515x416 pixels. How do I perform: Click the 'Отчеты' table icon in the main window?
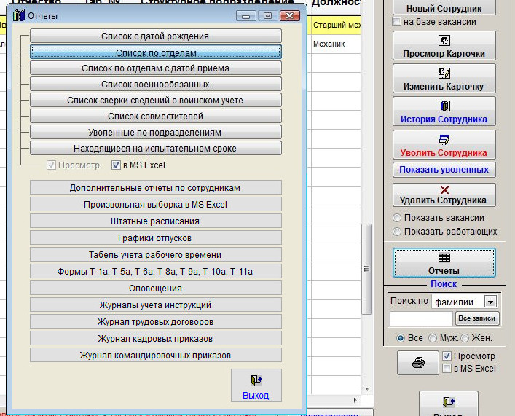pos(444,257)
